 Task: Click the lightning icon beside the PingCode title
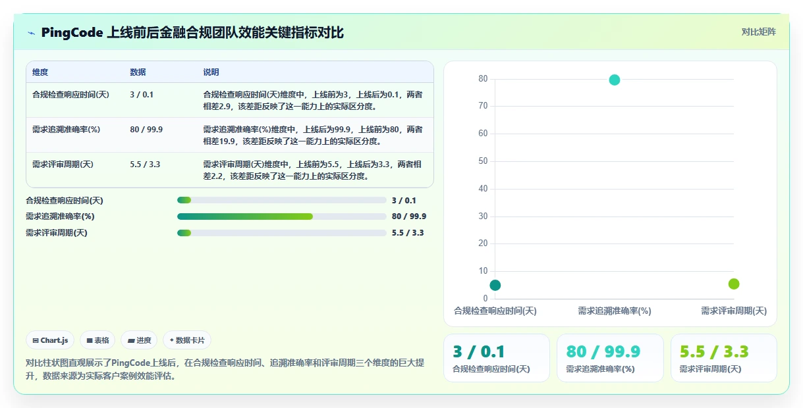point(31,33)
